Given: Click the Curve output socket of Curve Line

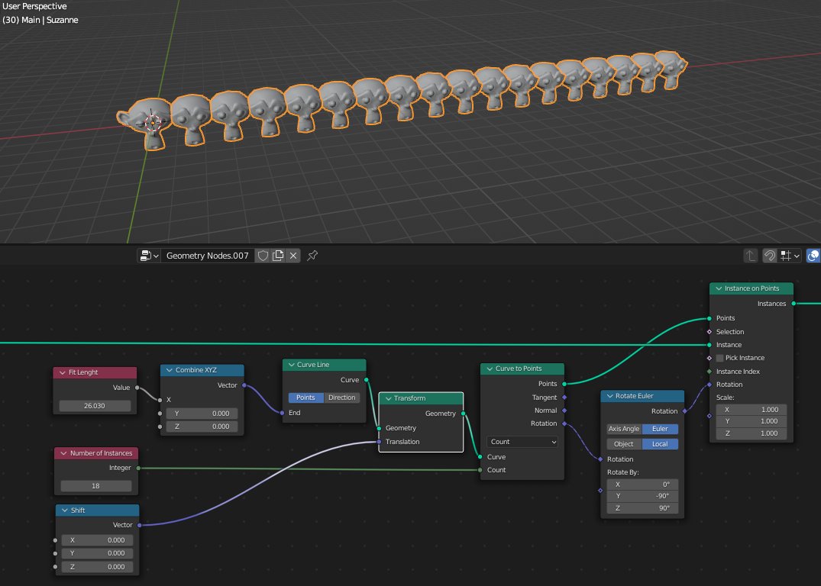Looking at the screenshot, I should click(x=366, y=380).
